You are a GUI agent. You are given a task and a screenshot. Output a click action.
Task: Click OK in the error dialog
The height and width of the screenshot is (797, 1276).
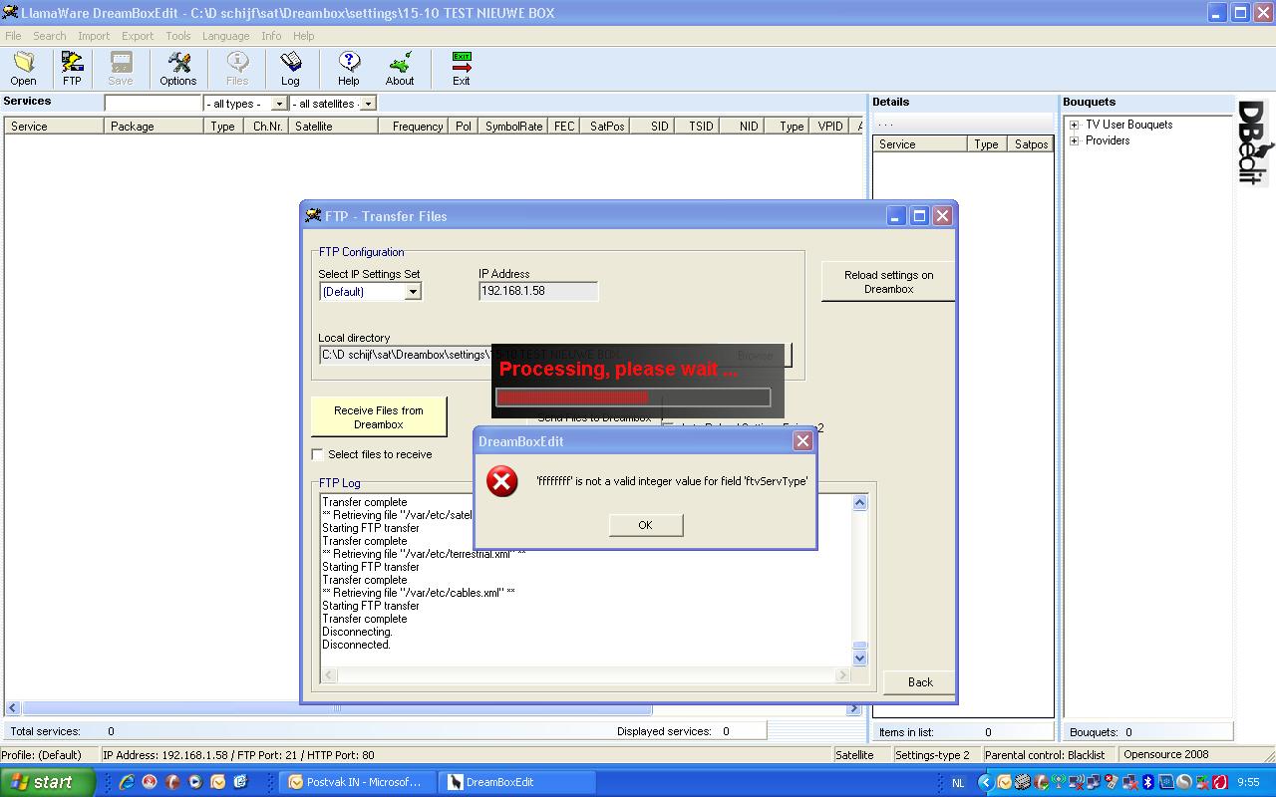click(x=646, y=525)
